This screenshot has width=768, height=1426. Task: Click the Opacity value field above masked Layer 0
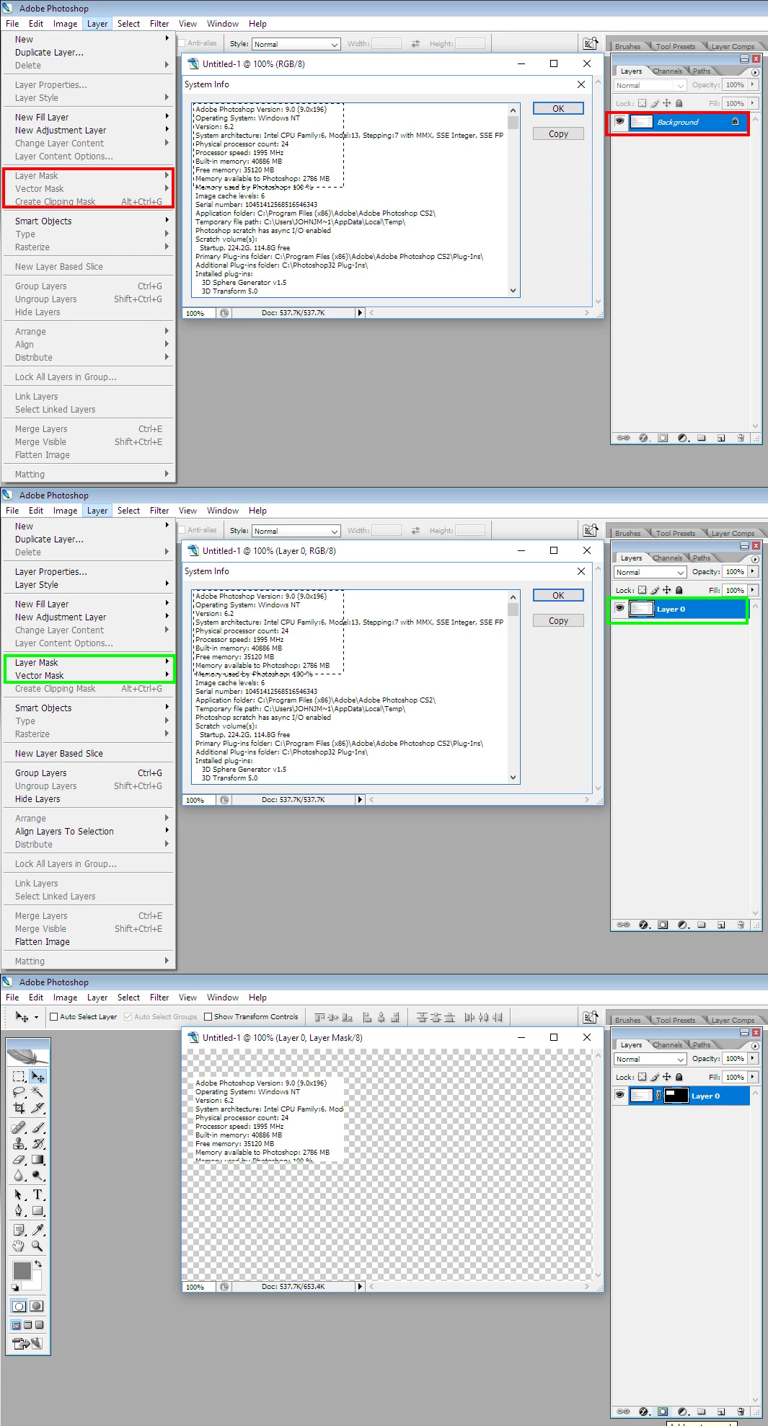pos(735,1058)
